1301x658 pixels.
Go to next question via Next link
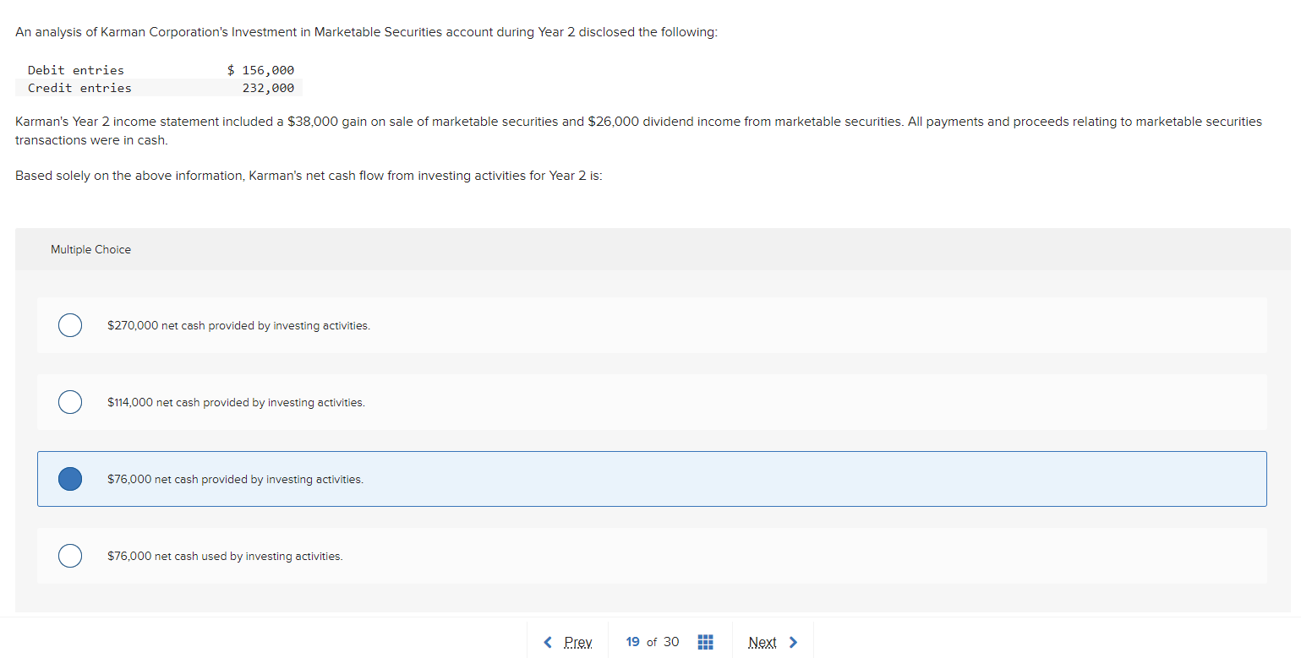click(763, 643)
